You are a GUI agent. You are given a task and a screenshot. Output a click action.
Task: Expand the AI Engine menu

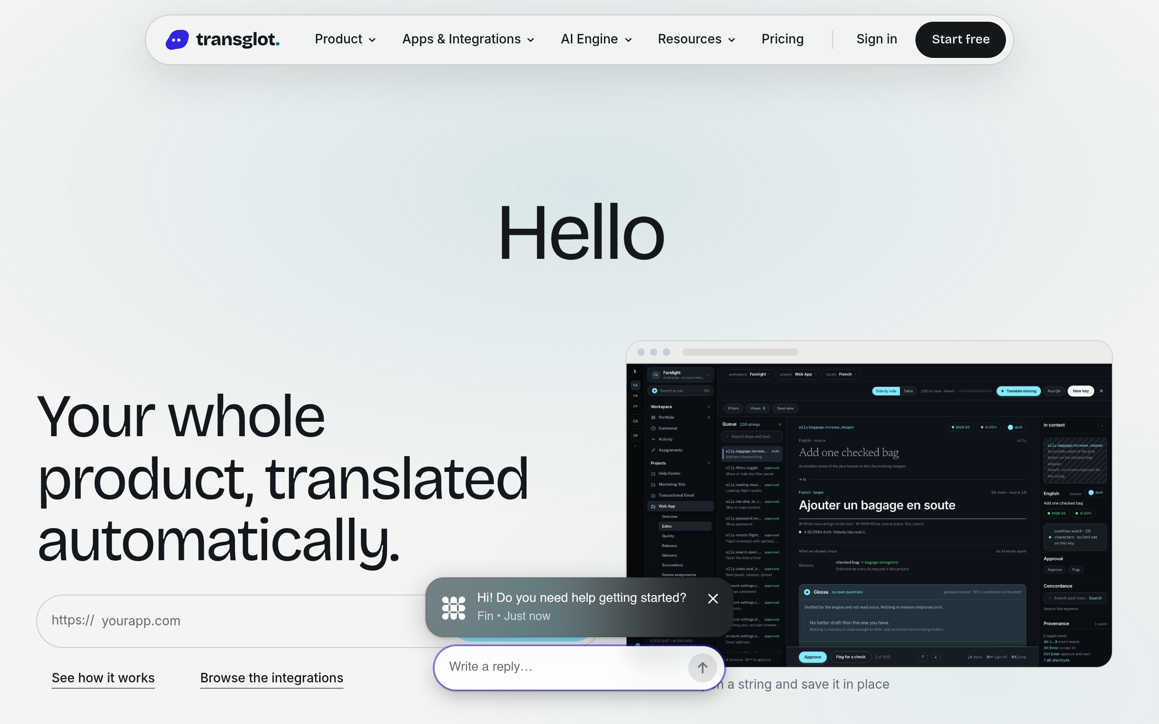(x=596, y=39)
